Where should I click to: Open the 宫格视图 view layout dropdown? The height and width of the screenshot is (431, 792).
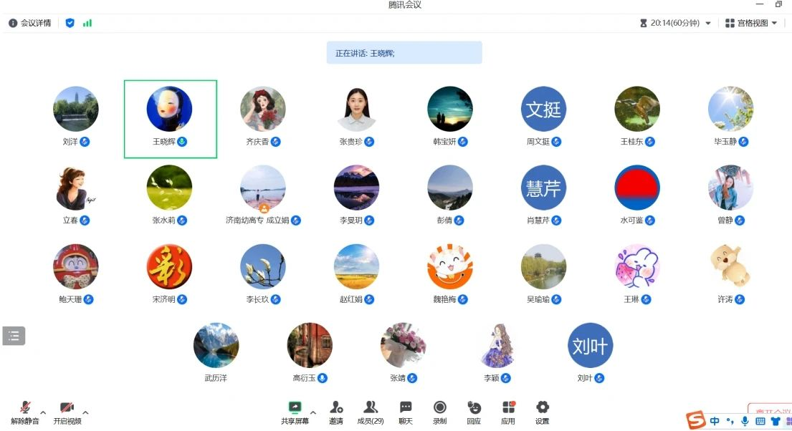[750, 23]
